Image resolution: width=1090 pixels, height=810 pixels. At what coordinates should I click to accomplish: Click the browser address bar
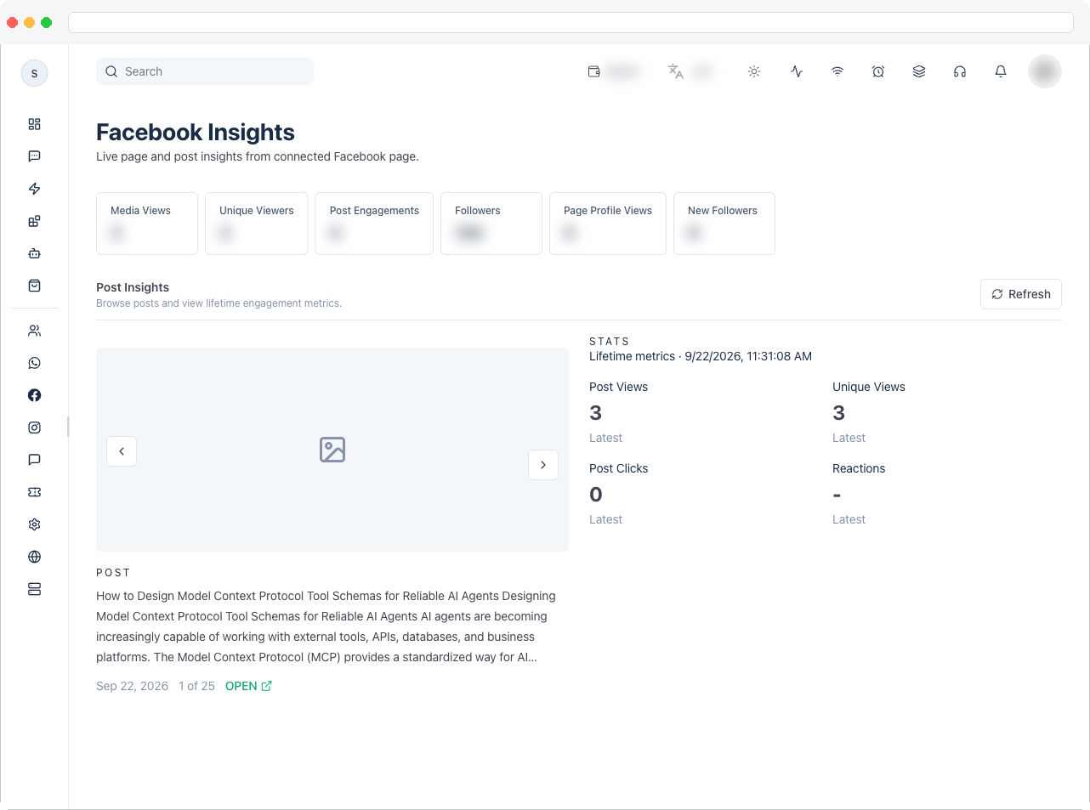point(571,22)
